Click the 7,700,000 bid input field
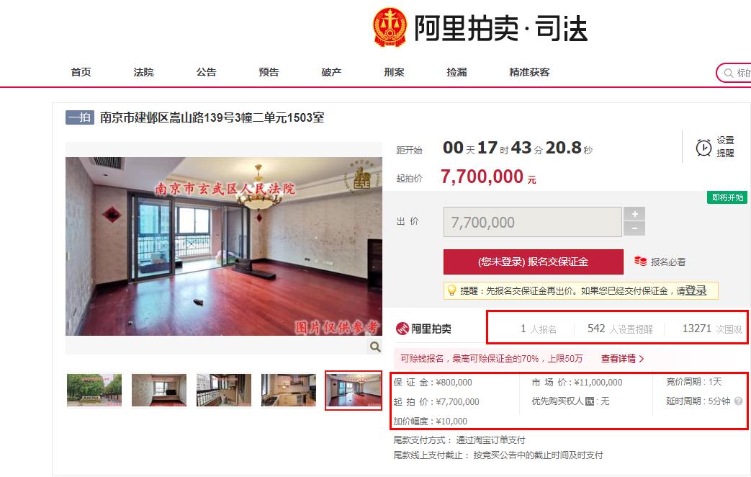The height and width of the screenshot is (477, 751). [533, 222]
